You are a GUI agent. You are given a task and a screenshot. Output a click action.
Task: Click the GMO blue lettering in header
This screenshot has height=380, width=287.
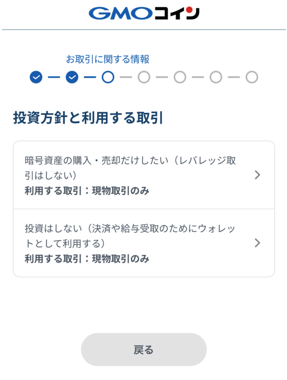tap(120, 13)
